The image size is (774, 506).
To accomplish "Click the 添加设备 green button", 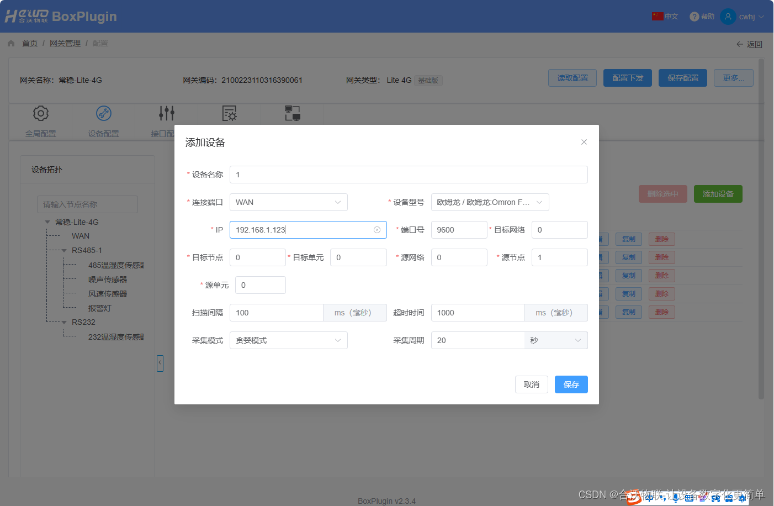I will point(718,194).
